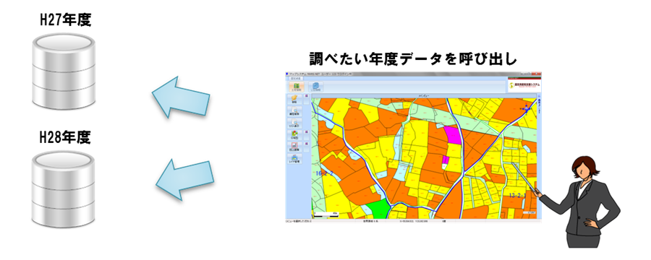Select the ribbon tab above the toolbar icons
Image resolution: width=651 pixels, height=260 pixels.
pos(296,78)
